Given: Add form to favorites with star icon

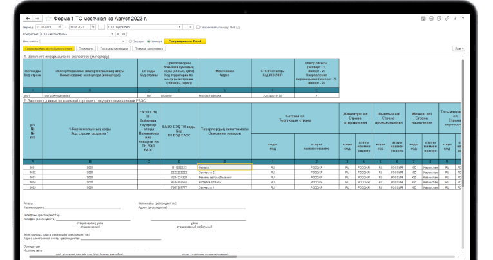Looking at the screenshot, I should pyautogui.click(x=48, y=19).
